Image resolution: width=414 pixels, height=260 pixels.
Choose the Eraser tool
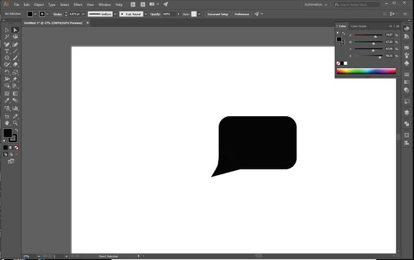15,65
